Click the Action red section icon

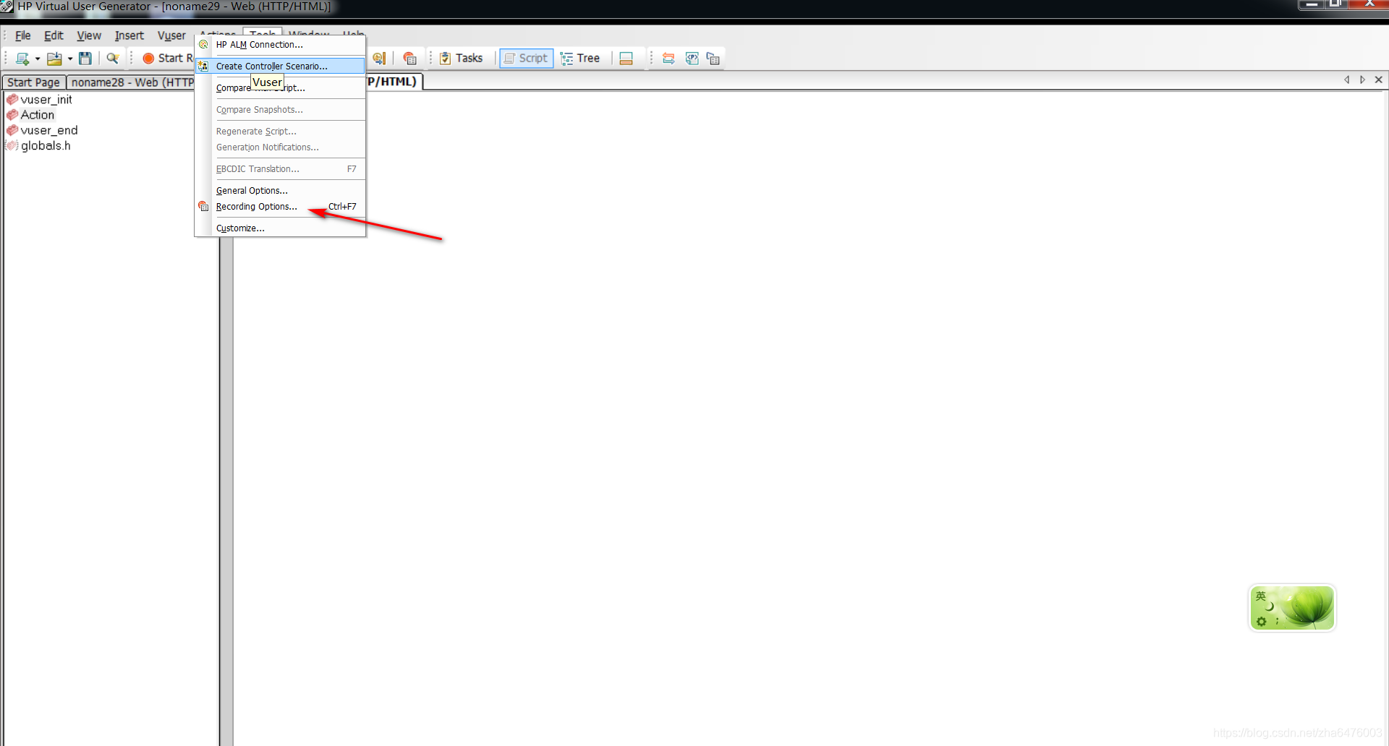click(x=12, y=115)
